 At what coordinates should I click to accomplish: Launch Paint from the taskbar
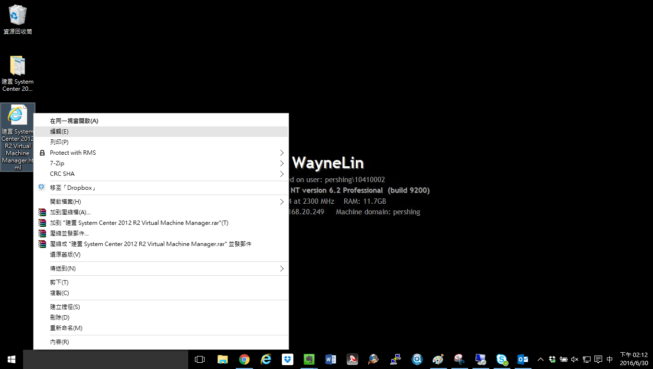438,359
